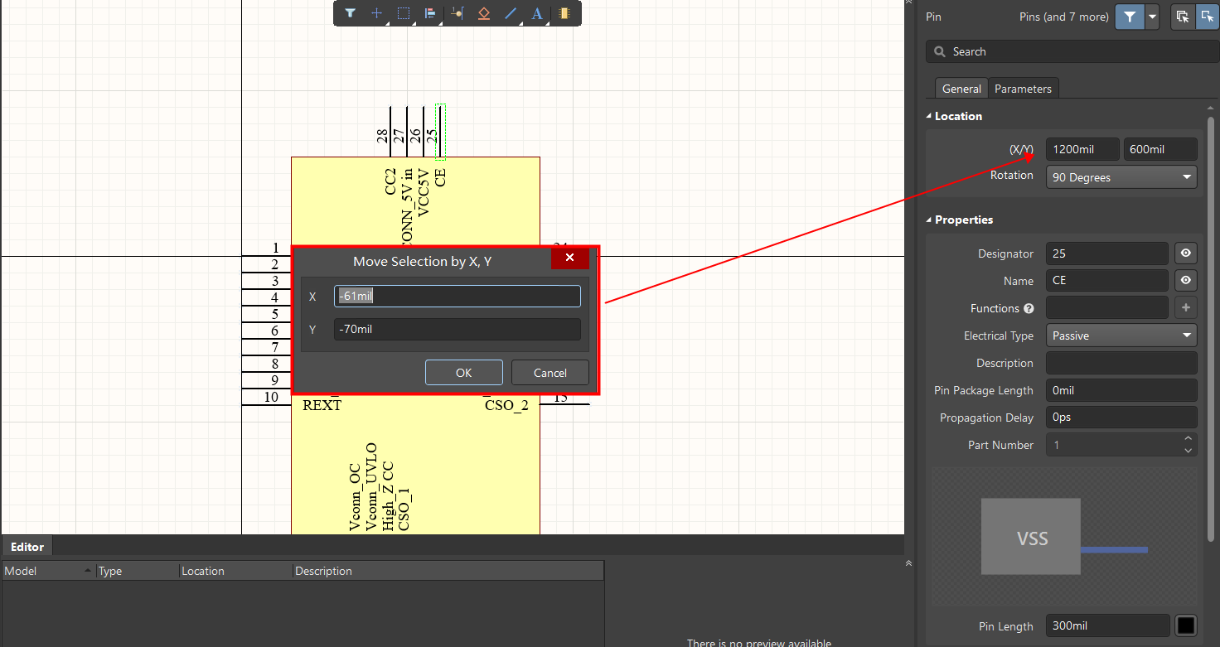The width and height of the screenshot is (1220, 647).
Task: Toggle visibility of pin Name CE
Action: point(1185,281)
